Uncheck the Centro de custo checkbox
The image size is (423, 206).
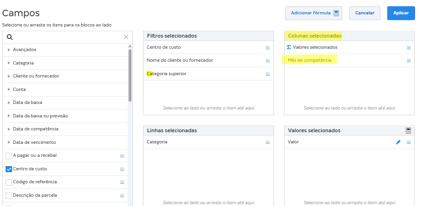9,169
